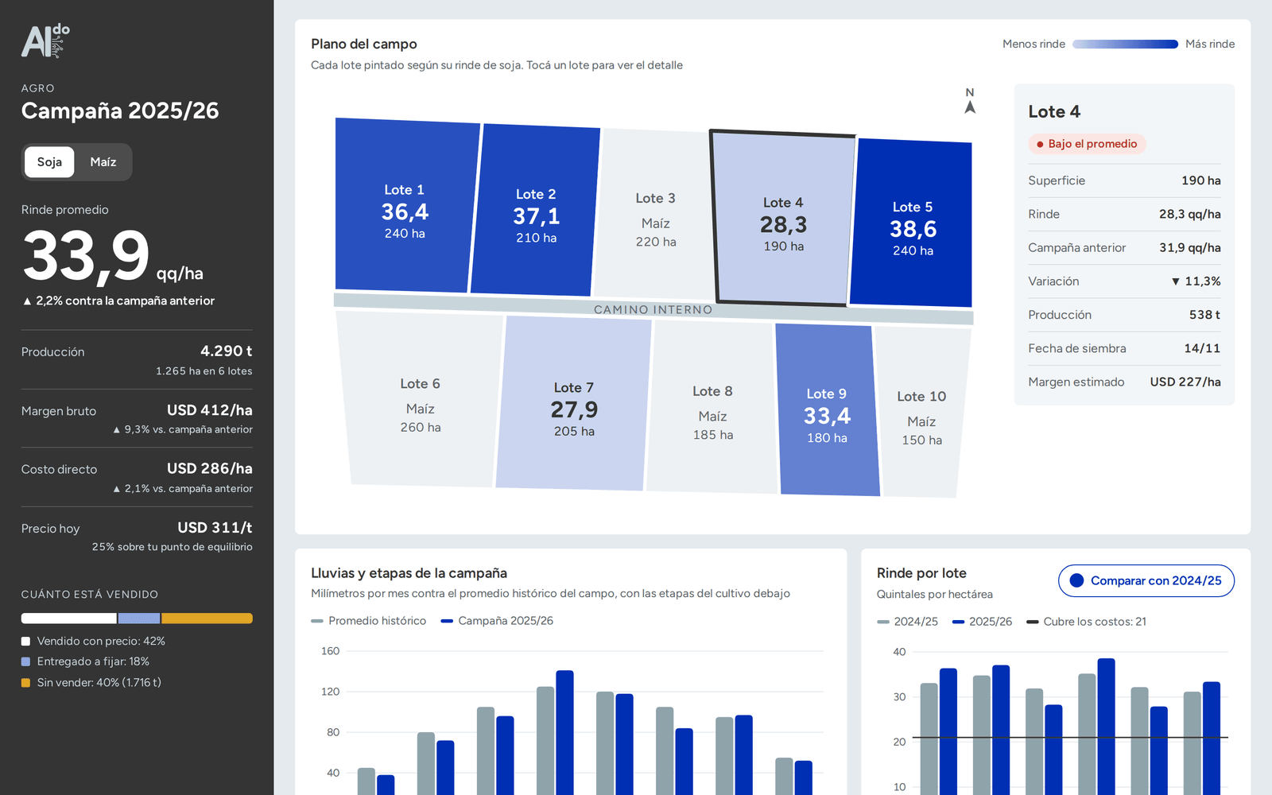Click the selected Lote 4 plot
1272x795 pixels.
pos(783,219)
